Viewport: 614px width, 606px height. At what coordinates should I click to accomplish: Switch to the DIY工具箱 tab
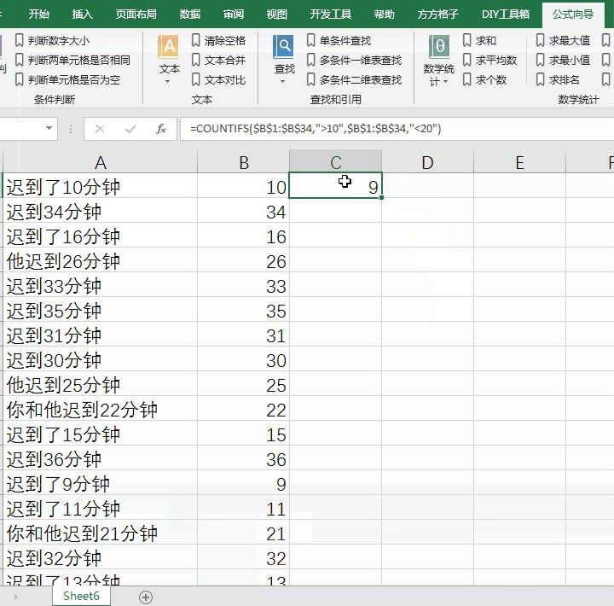tap(505, 15)
